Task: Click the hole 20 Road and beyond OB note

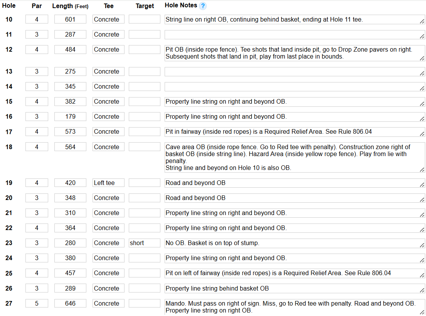Action: 293,198
